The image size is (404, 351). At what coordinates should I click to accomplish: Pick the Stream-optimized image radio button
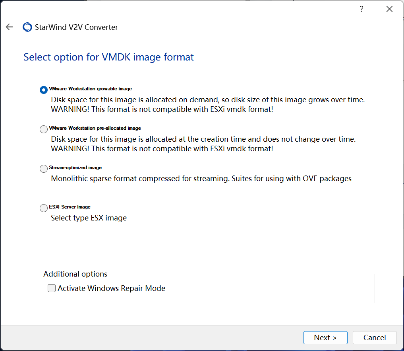coord(44,169)
